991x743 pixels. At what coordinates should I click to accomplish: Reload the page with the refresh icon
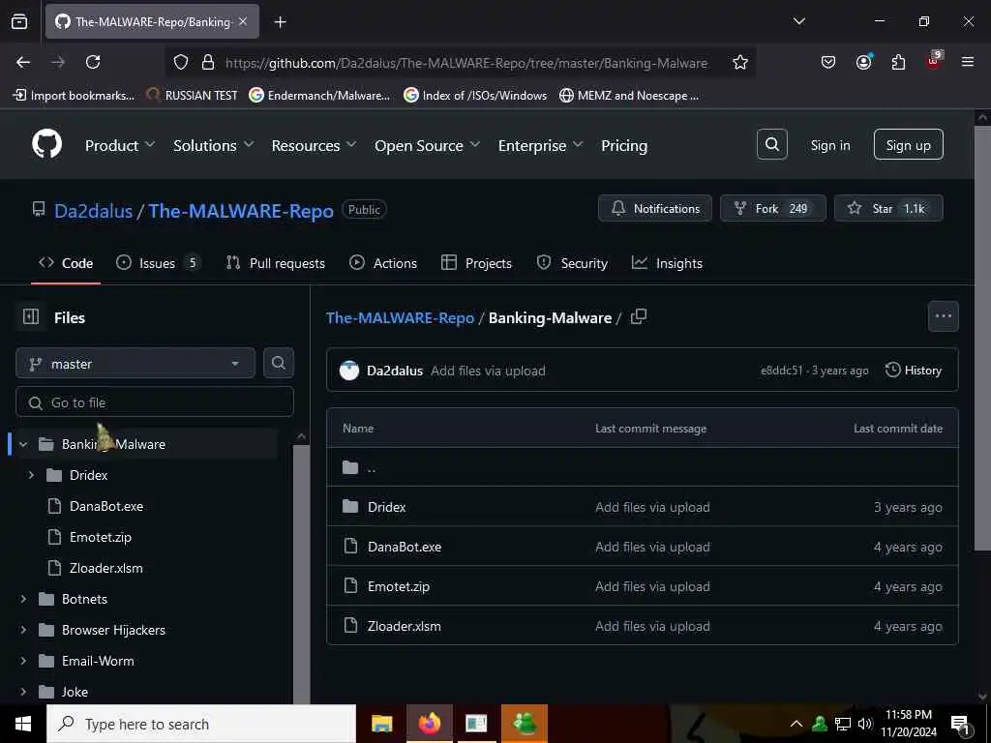(x=93, y=62)
